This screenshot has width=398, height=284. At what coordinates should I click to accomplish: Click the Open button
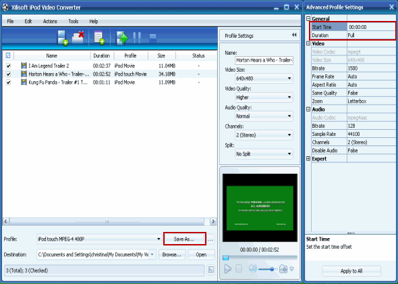point(201,254)
